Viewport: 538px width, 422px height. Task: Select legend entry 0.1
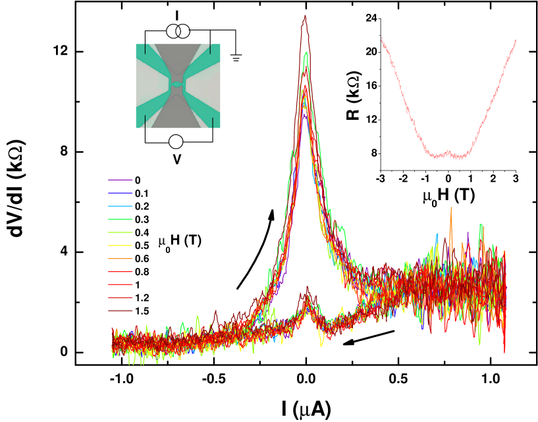(x=128, y=194)
